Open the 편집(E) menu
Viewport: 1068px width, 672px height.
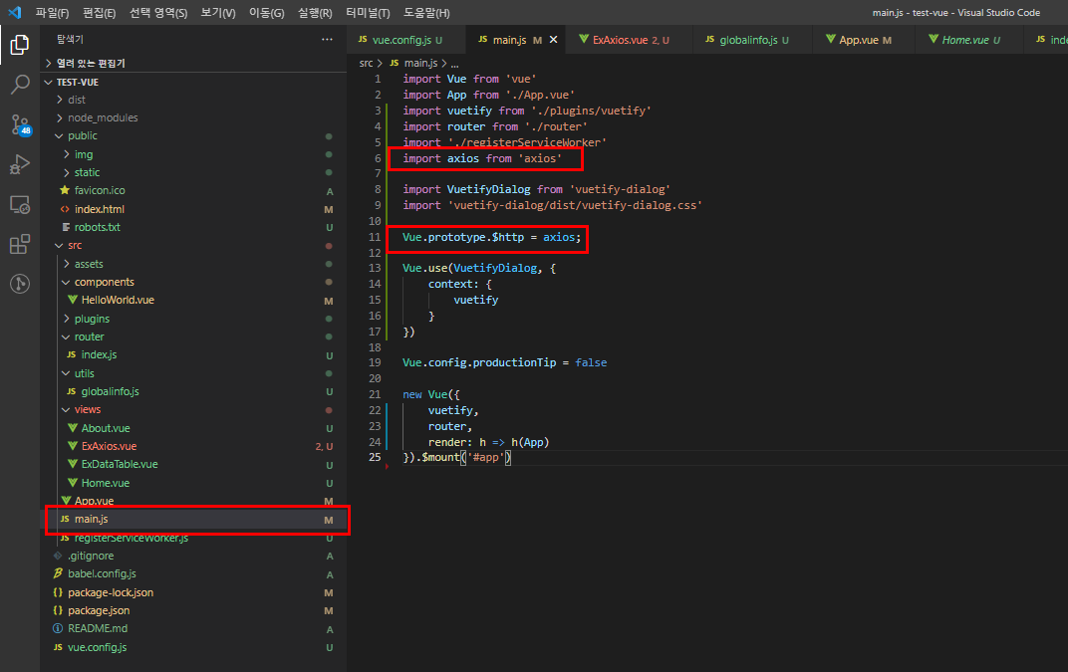[100, 12]
